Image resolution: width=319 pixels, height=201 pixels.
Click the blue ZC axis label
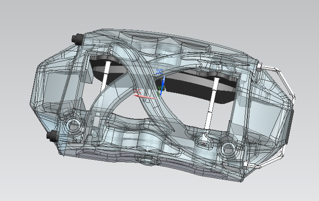pyautogui.click(x=159, y=72)
